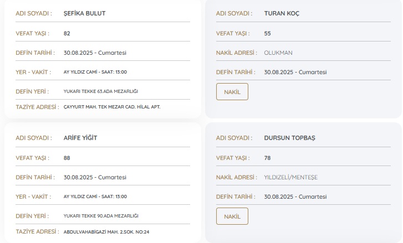Screen dimensions: 403x243
Task: Click AY YILDIZ CAMİ time in Şefika Bulut card
Action: [x=95, y=72]
